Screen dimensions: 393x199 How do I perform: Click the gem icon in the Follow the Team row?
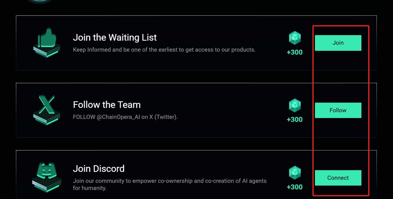[295, 105]
